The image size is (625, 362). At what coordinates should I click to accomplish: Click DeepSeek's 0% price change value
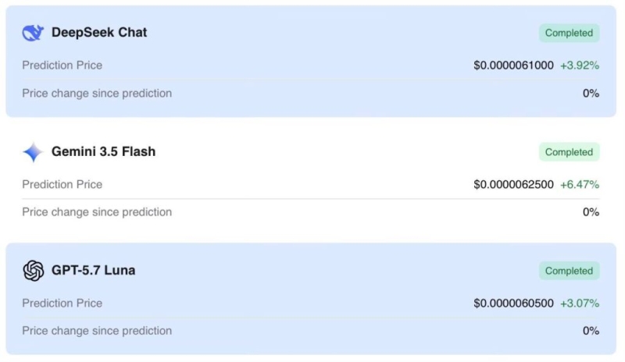591,93
